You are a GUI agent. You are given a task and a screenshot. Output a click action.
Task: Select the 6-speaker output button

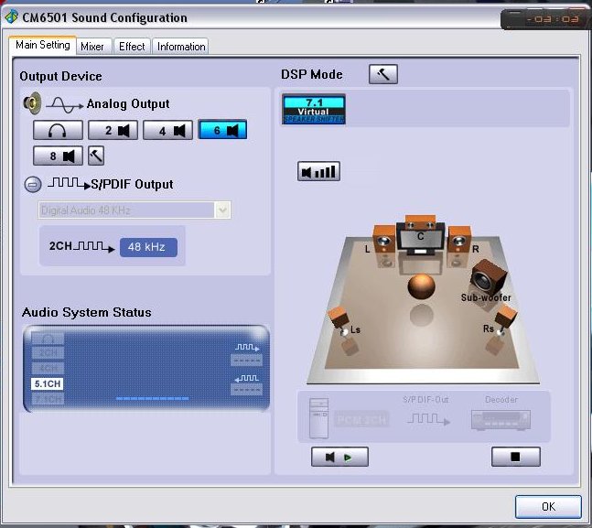[x=222, y=130]
